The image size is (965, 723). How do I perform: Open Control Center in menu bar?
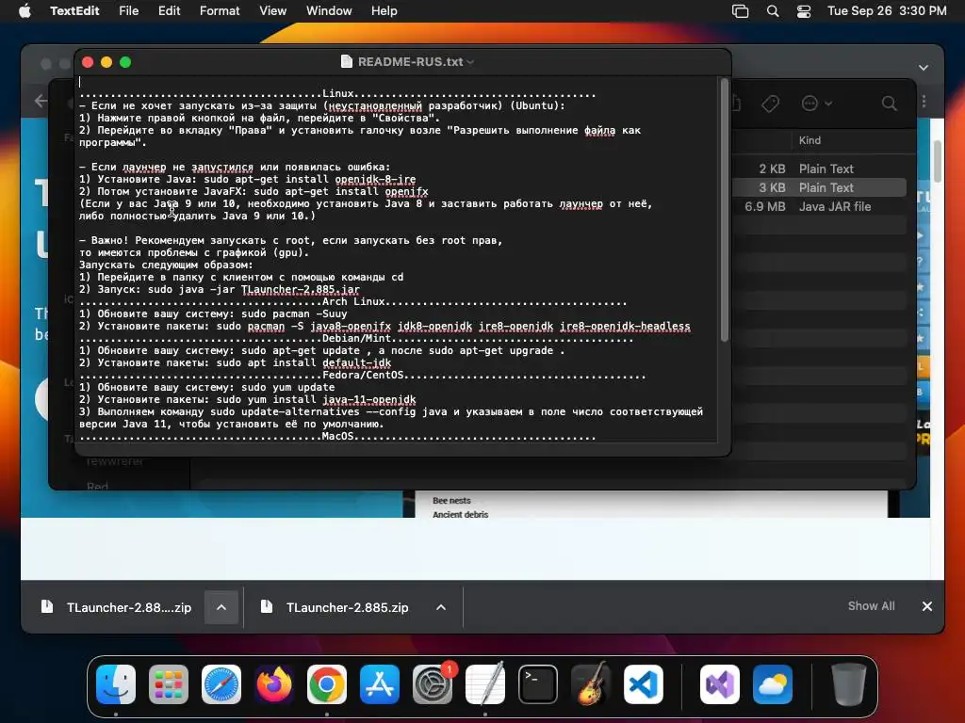coord(804,11)
